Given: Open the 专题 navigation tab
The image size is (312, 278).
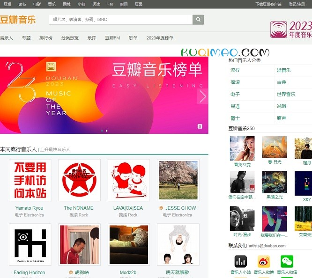Looking at the screenshot, I should click(26, 38).
